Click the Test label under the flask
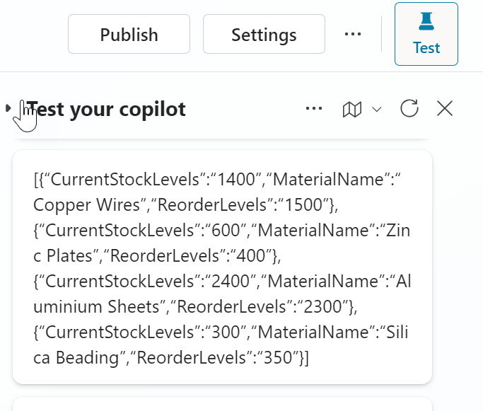 tap(426, 48)
